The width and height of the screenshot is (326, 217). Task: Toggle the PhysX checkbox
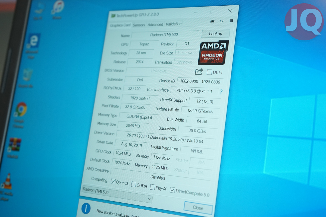coord(152,187)
